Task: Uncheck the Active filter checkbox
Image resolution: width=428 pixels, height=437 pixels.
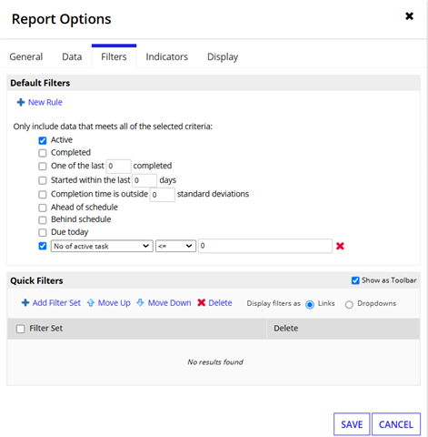Action: (x=43, y=140)
